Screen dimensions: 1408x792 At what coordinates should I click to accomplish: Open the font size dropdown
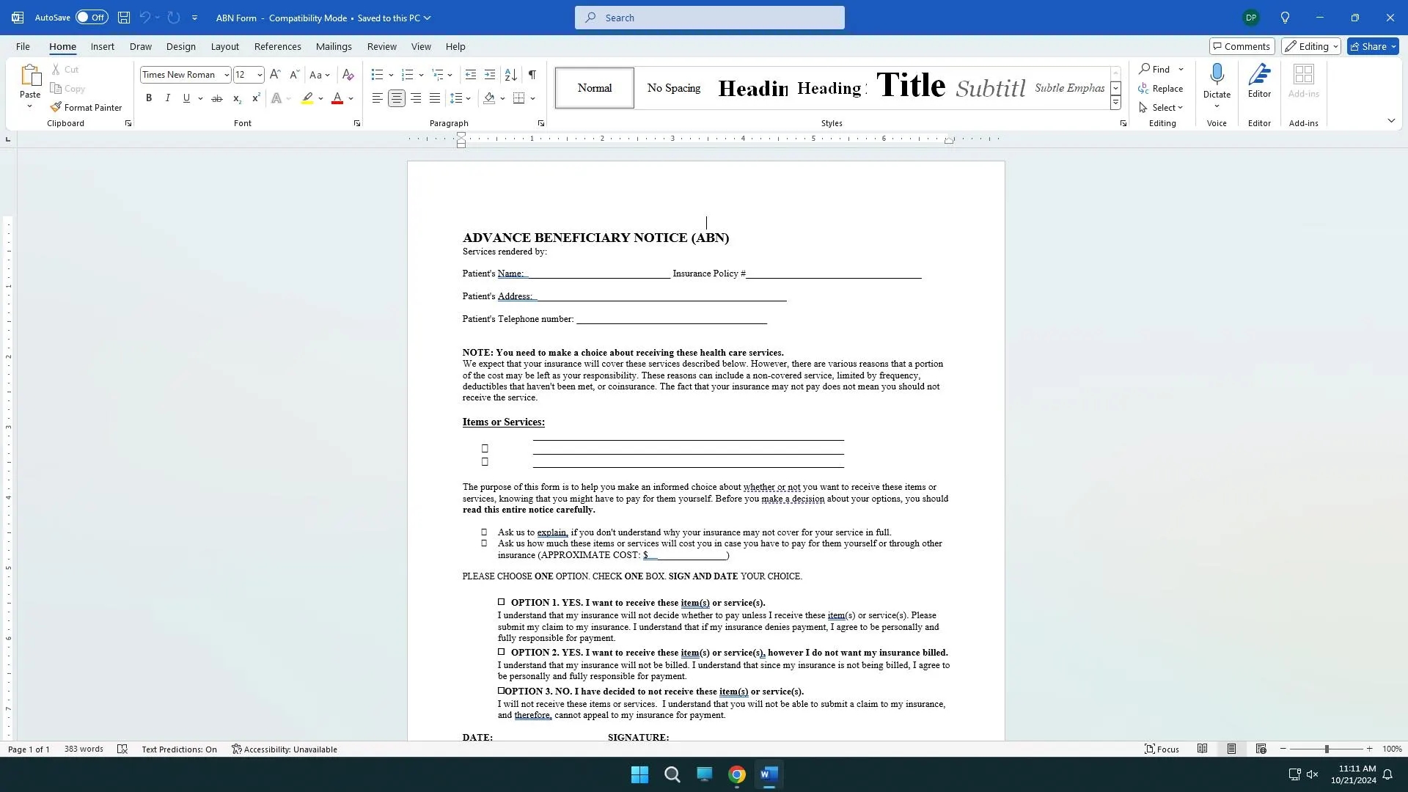coord(260,75)
